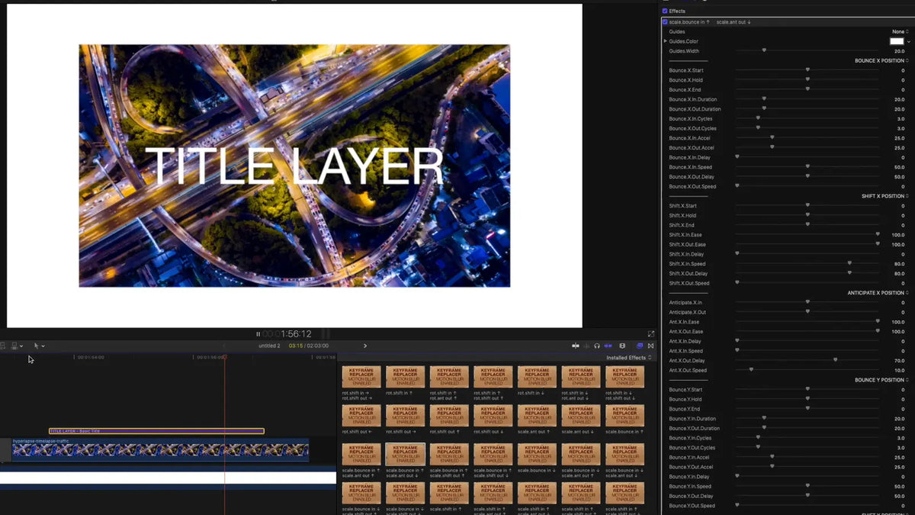Open the chevron beside Guides.Color swatch

[x=907, y=41]
